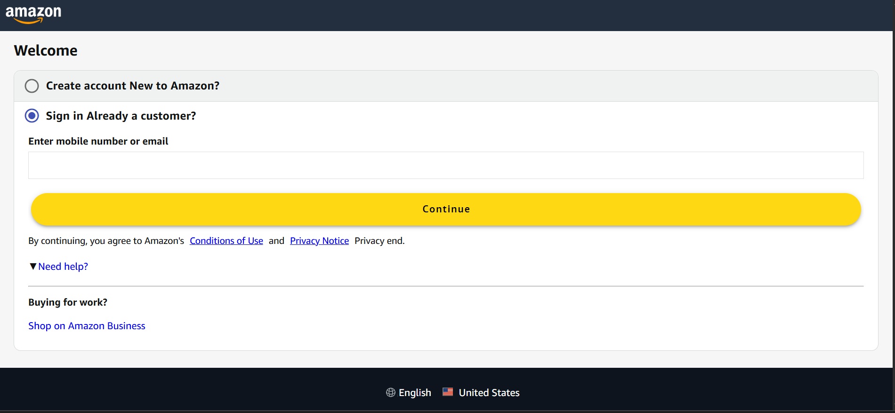Focus the mobile number or email field
The height and width of the screenshot is (413, 895).
[x=445, y=165]
